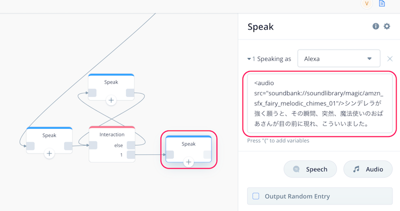Add step with plus on top Speak block
Image resolution: width=400 pixels, height=211 pixels.
111,100
